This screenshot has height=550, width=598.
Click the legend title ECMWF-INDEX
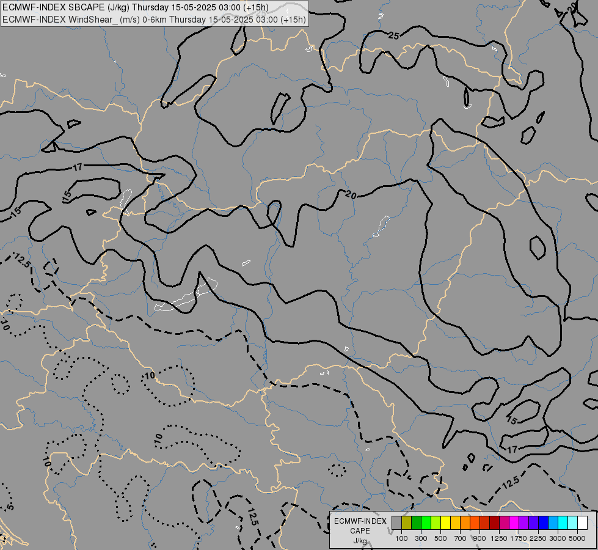click(x=360, y=521)
